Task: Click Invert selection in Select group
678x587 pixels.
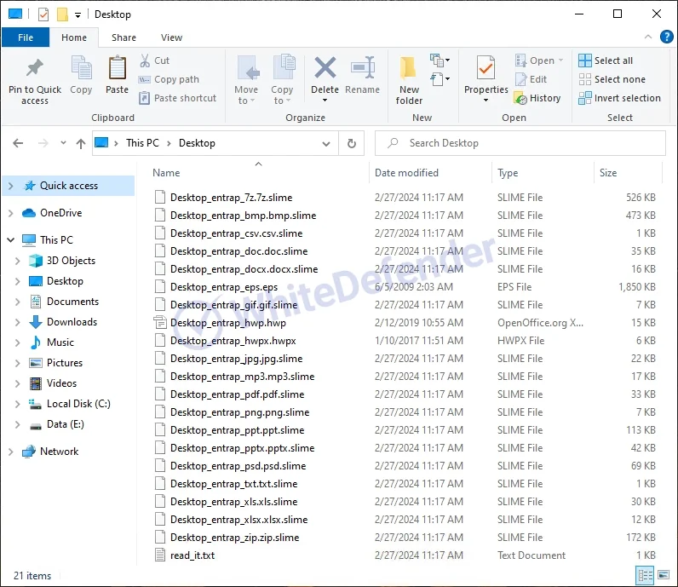Action: [619, 98]
